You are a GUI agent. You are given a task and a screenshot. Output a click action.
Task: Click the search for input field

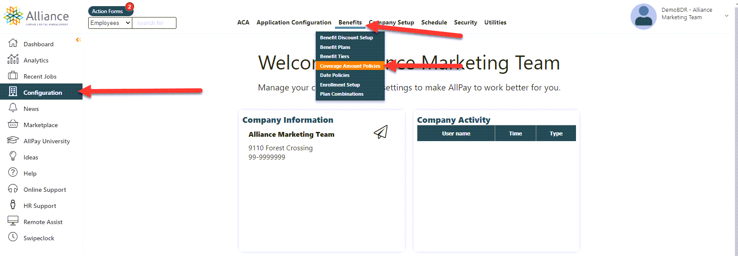154,23
